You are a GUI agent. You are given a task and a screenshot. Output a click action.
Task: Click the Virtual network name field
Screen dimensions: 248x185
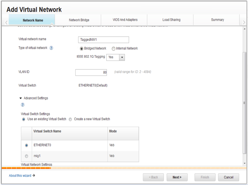click(104, 40)
